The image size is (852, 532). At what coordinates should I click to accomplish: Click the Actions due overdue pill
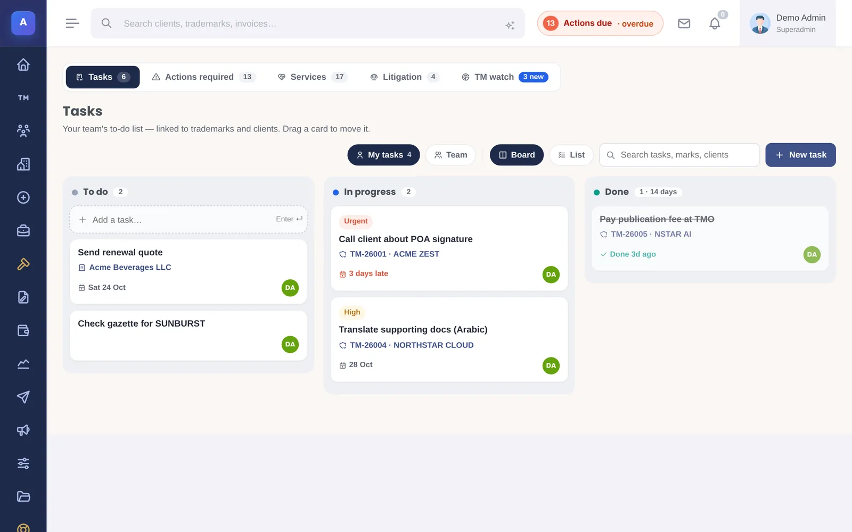pyautogui.click(x=600, y=23)
